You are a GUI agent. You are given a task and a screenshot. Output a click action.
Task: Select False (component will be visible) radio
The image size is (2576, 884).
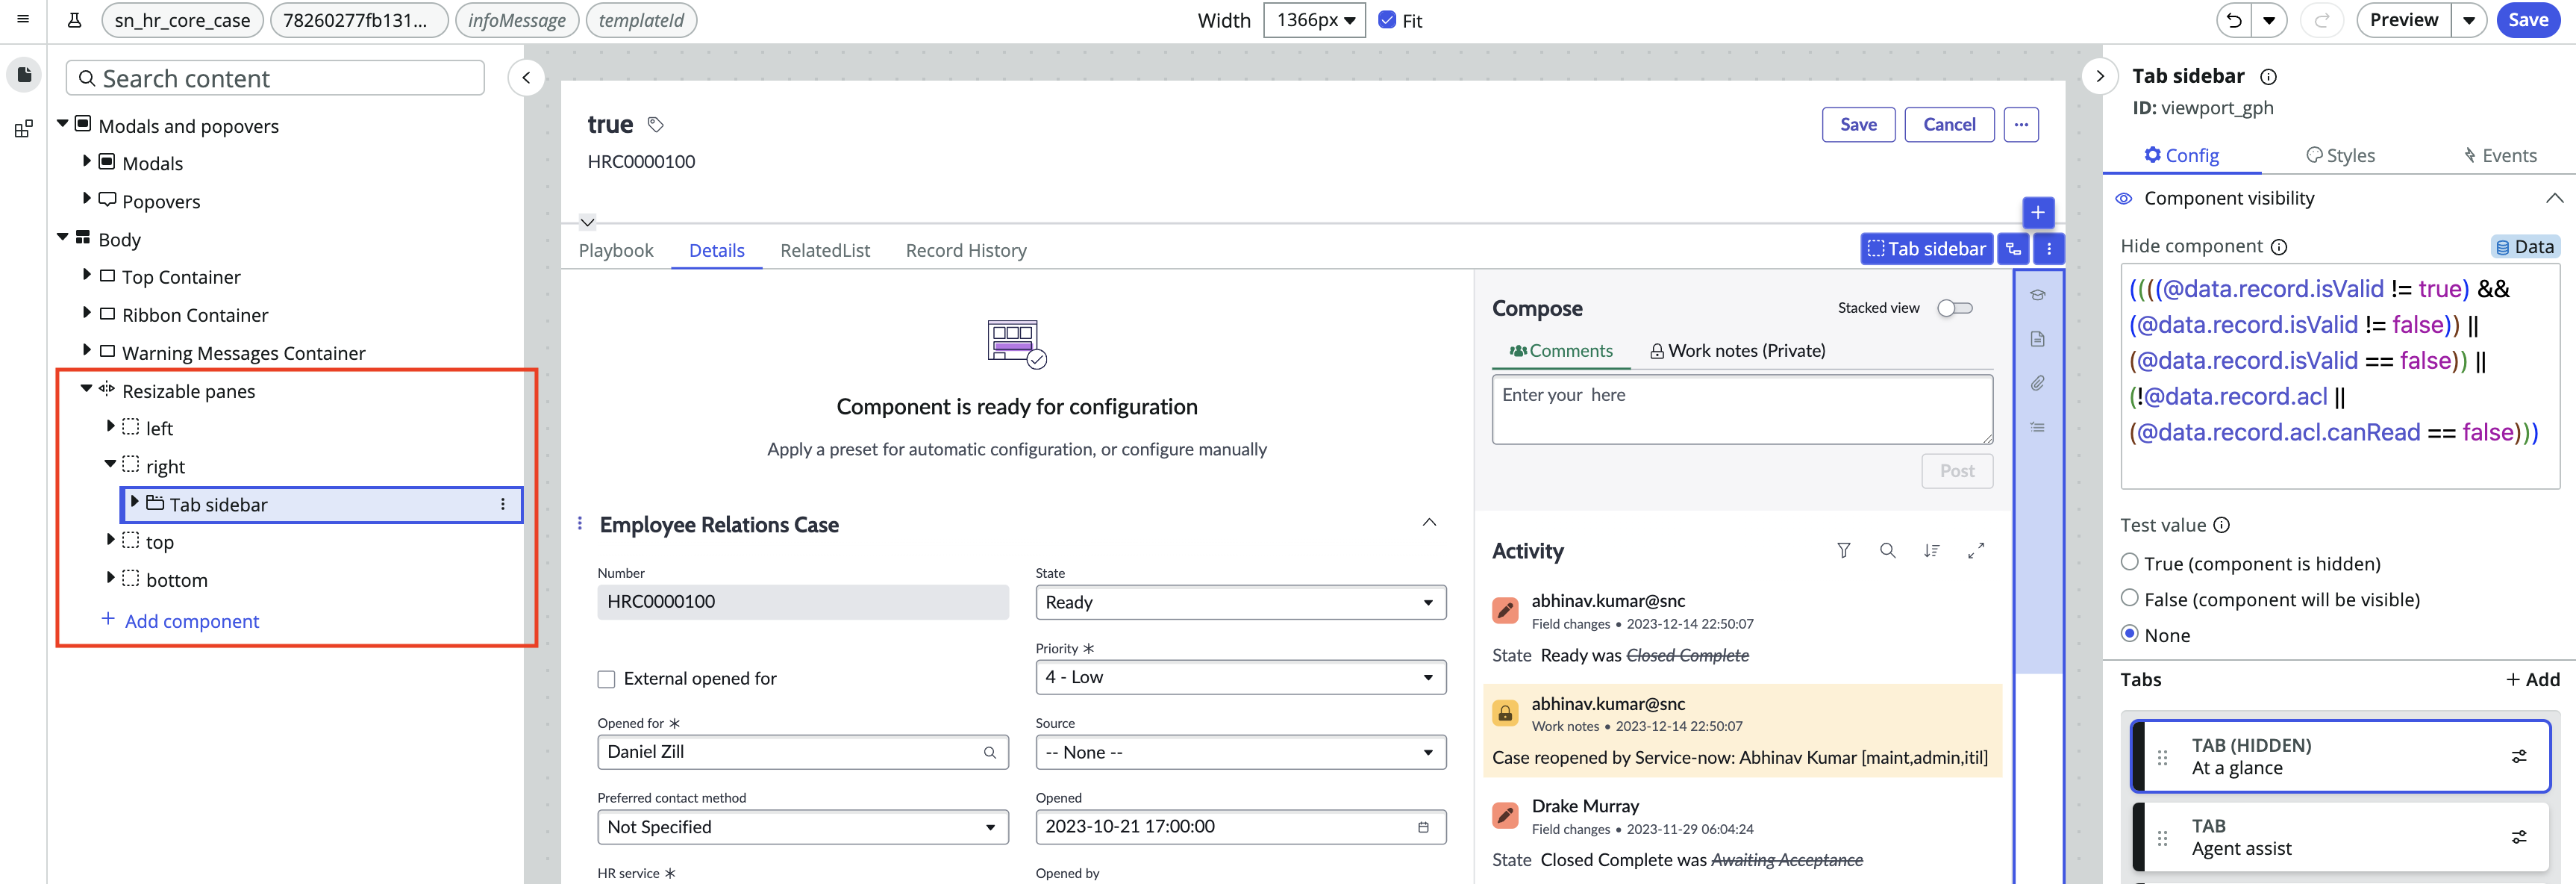[2130, 598]
